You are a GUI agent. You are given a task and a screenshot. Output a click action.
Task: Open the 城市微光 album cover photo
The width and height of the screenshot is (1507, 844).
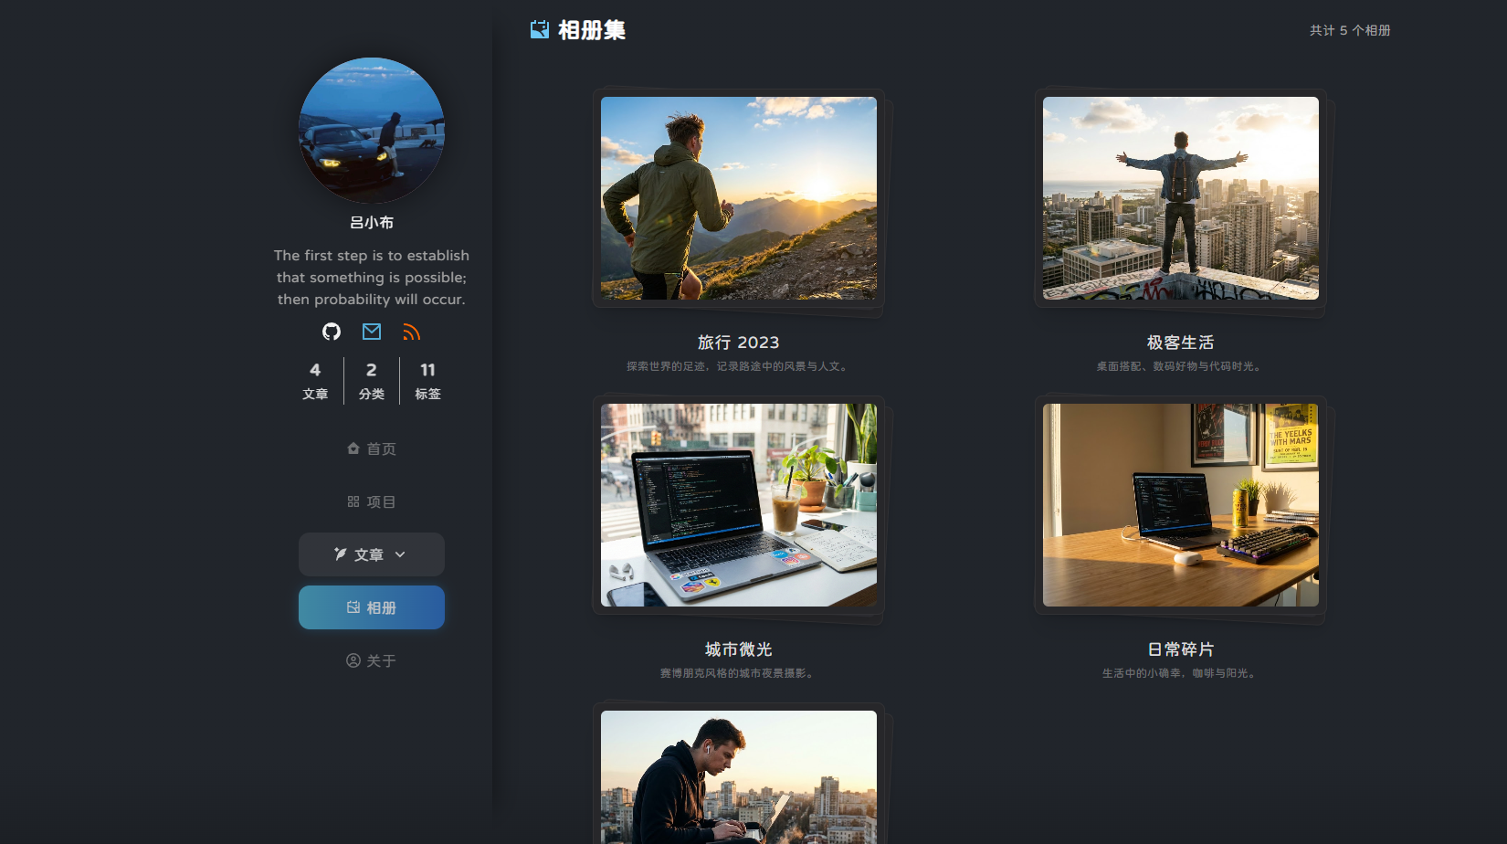click(738, 505)
